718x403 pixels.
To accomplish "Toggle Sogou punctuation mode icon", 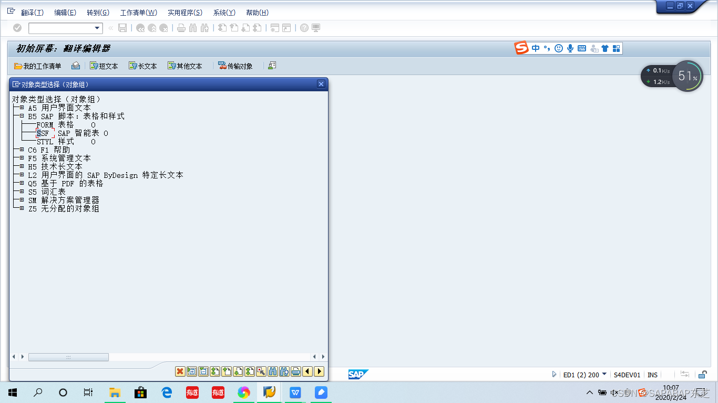I will click(x=547, y=48).
